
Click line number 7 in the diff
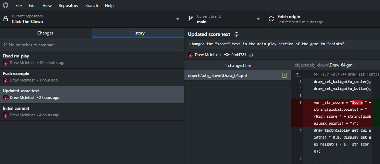tap(301, 131)
